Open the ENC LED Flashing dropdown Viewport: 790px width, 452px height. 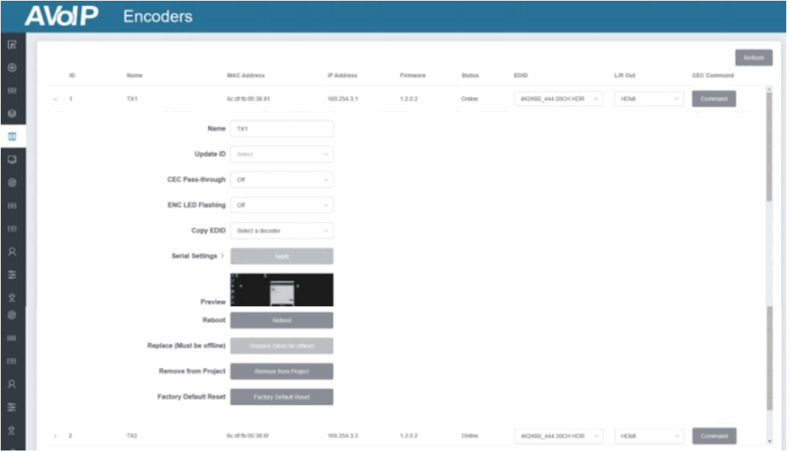pyautogui.click(x=282, y=205)
